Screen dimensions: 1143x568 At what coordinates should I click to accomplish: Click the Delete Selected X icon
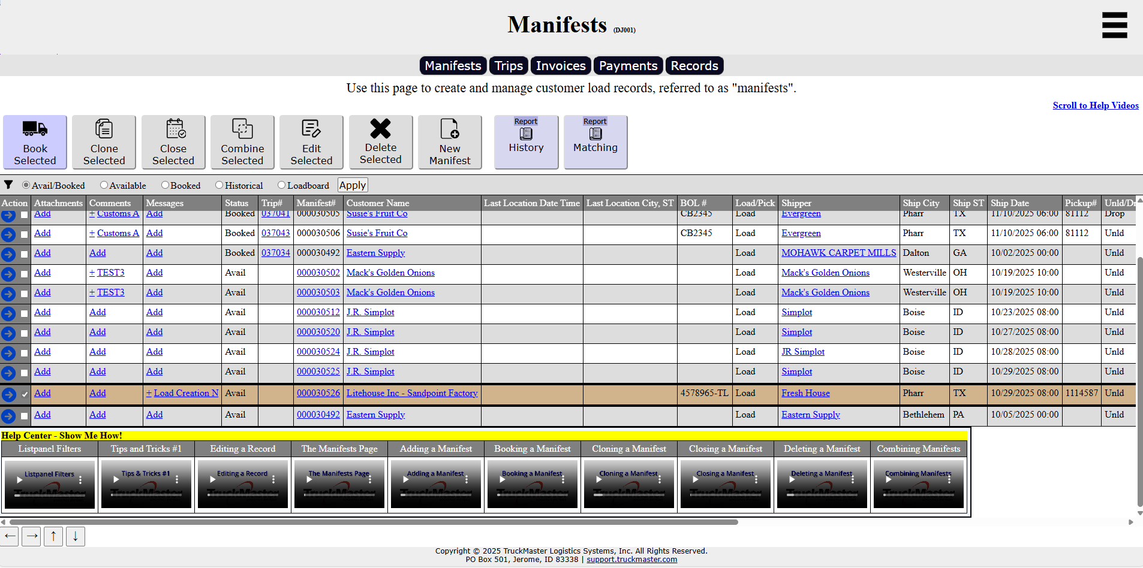[380, 129]
